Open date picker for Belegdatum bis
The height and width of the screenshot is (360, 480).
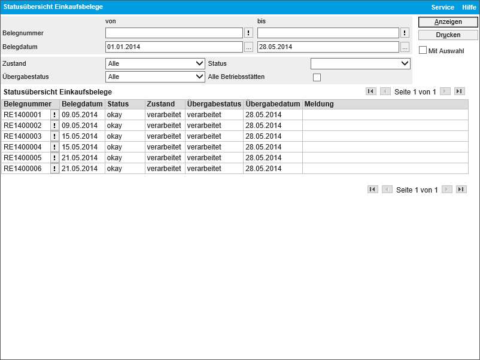coord(405,47)
